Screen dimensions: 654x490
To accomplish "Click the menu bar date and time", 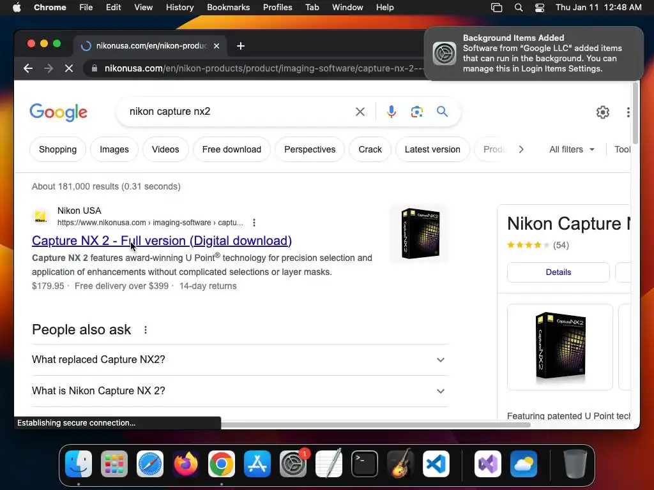I will pyautogui.click(x=598, y=8).
